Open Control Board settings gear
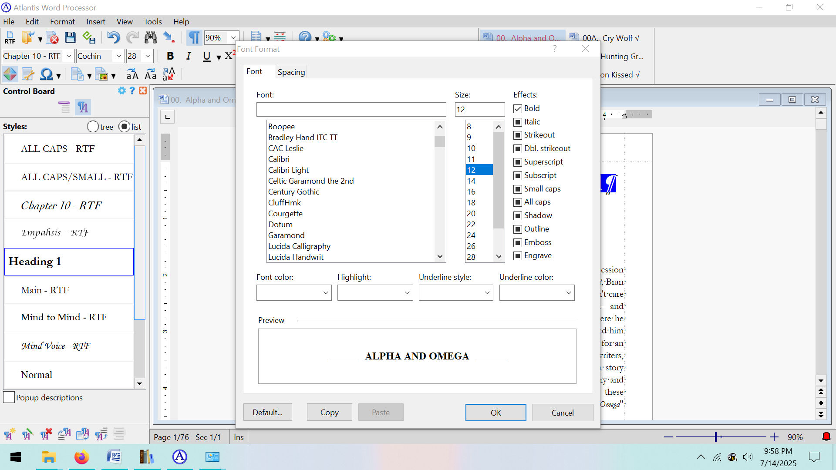The image size is (836, 470). coord(121,91)
